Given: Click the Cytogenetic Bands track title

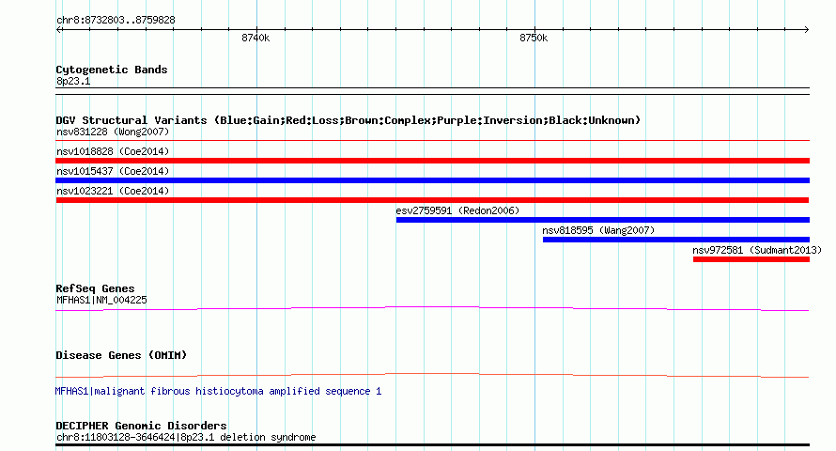Looking at the screenshot, I should click(x=112, y=70).
